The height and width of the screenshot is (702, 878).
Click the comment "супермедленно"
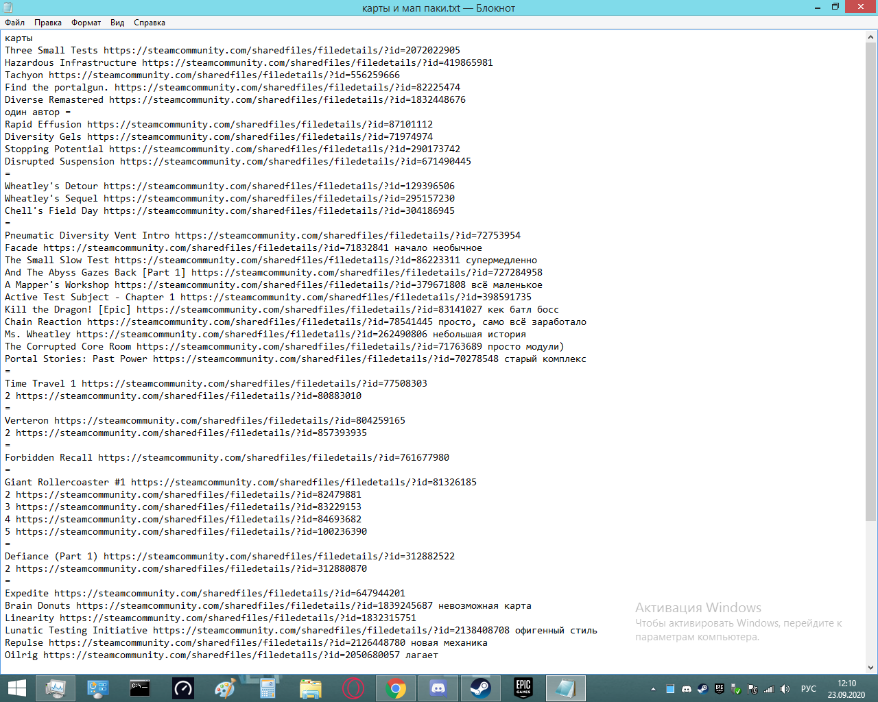click(501, 261)
